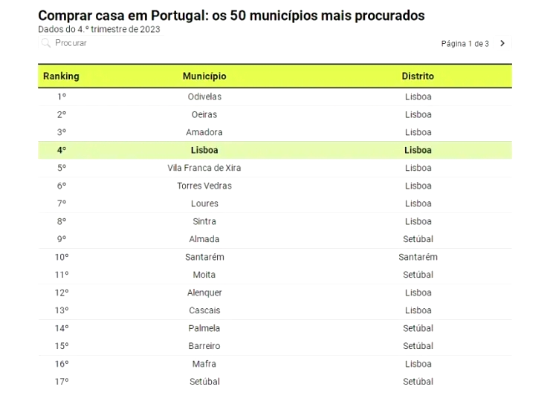The width and height of the screenshot is (550, 395).
Task: Click the Palmela municipality cell
Action: click(204, 328)
